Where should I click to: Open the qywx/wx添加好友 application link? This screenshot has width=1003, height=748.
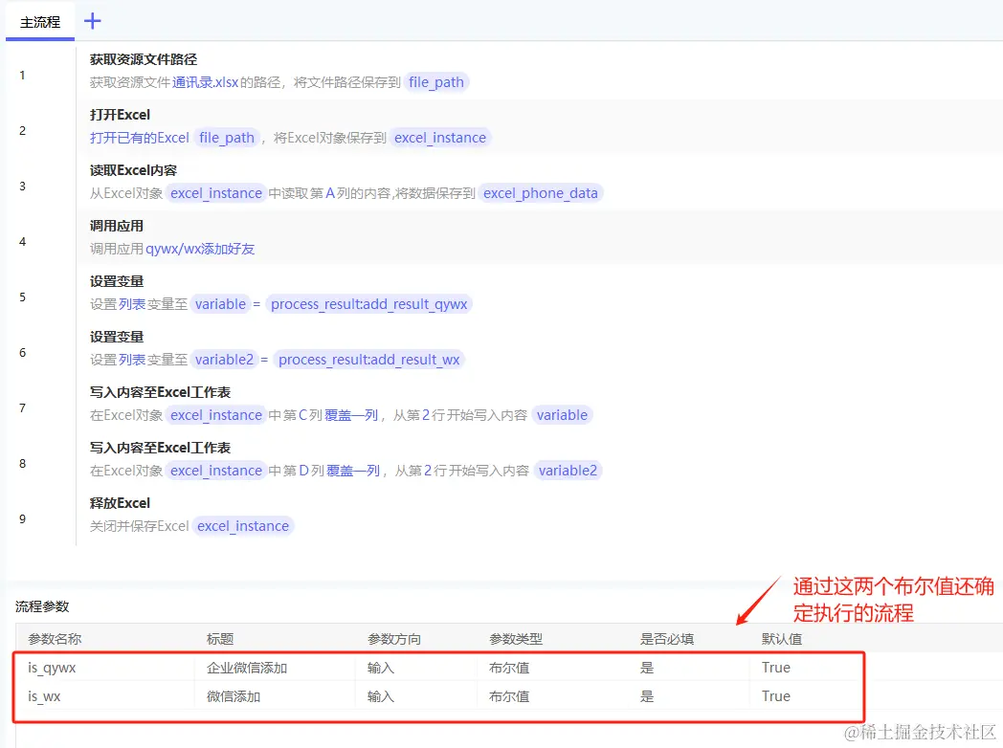point(200,250)
